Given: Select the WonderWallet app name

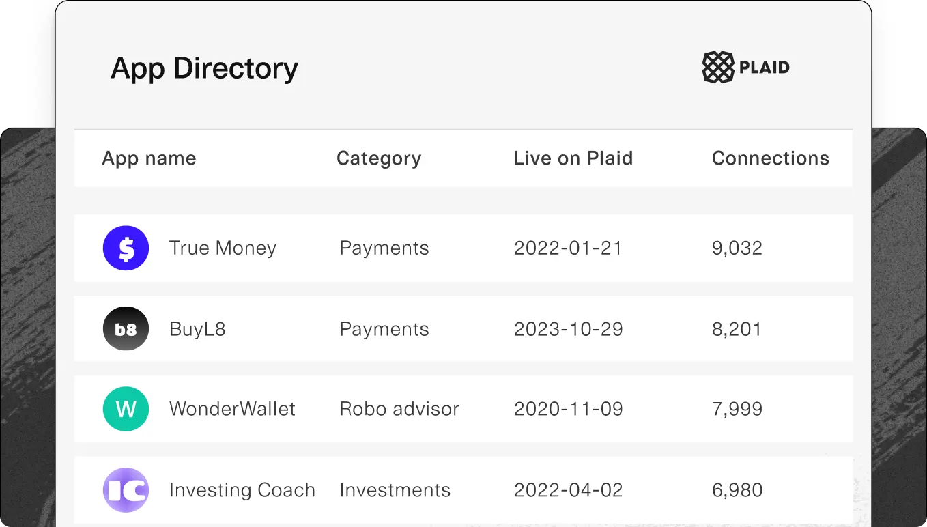Looking at the screenshot, I should pos(232,409).
